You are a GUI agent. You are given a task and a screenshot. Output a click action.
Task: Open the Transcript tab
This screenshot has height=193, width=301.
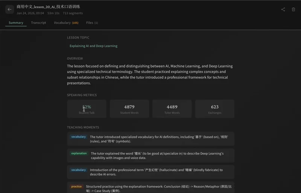[x=38, y=23]
